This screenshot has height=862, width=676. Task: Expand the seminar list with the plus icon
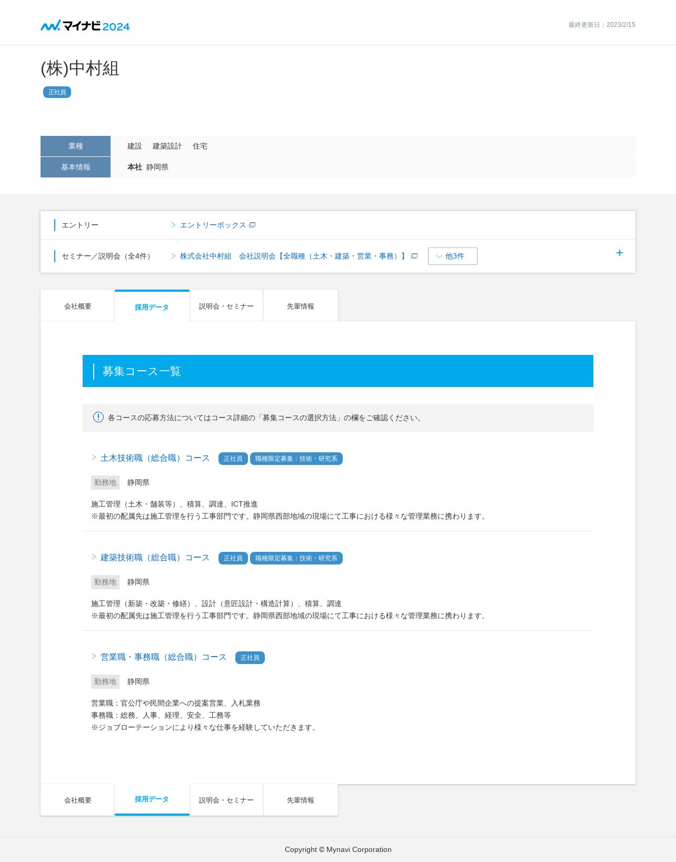point(620,253)
